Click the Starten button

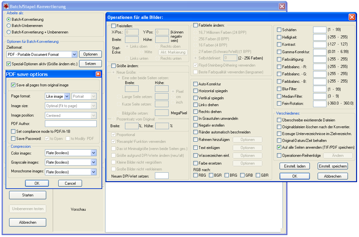point(28,195)
